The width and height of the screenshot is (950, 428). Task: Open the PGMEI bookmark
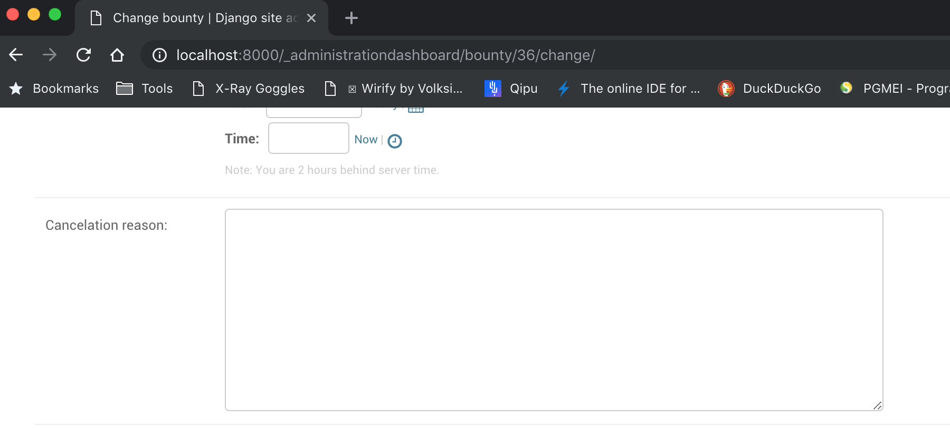pyautogui.click(x=895, y=89)
